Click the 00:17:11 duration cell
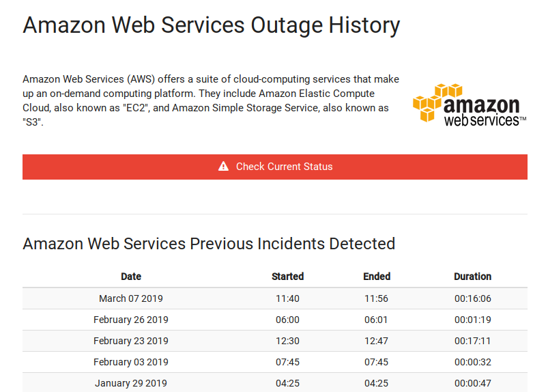The width and height of the screenshot is (533, 392). pyautogui.click(x=473, y=341)
